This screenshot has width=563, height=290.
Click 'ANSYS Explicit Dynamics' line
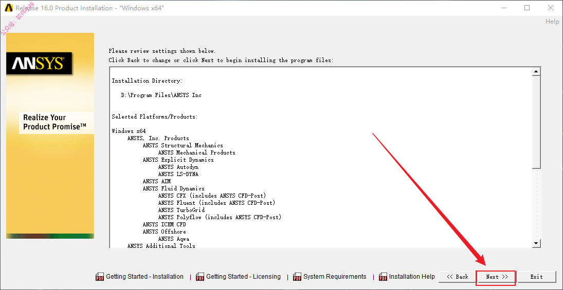pyautogui.click(x=178, y=160)
